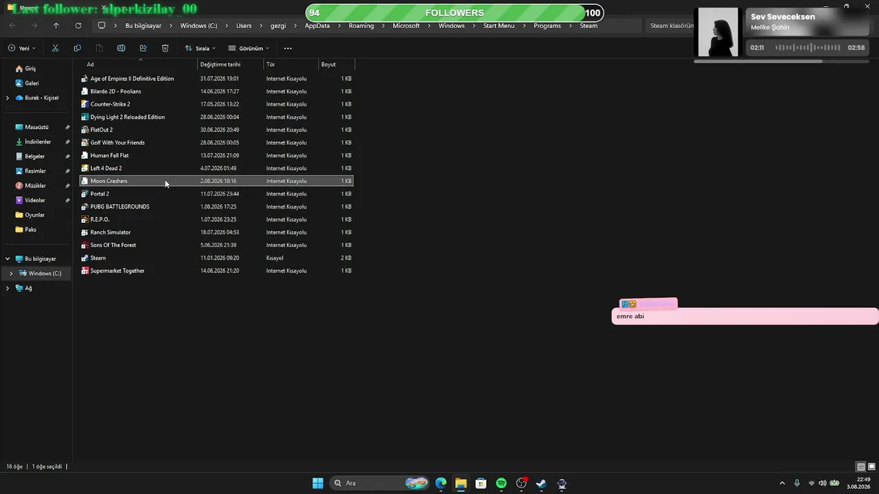This screenshot has width=879, height=494.
Task: Click the Counter-Strike 2 shortcut icon
Action: (84, 104)
